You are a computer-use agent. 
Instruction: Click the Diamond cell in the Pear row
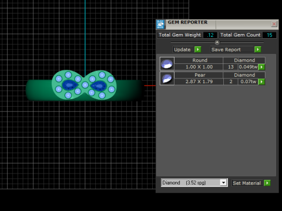pyautogui.click(x=244, y=75)
